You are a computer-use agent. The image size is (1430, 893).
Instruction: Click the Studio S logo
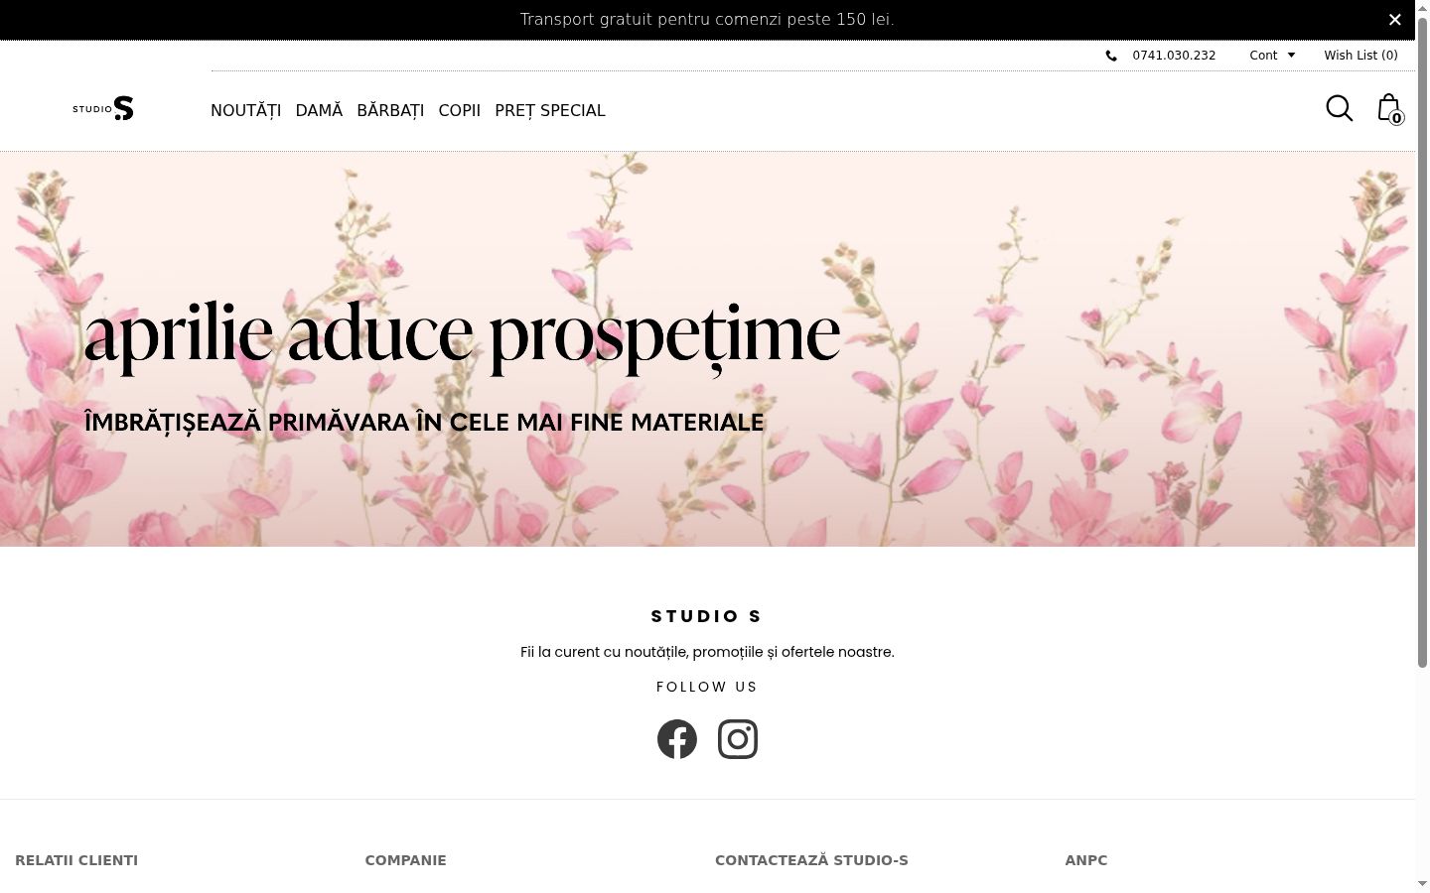click(103, 108)
